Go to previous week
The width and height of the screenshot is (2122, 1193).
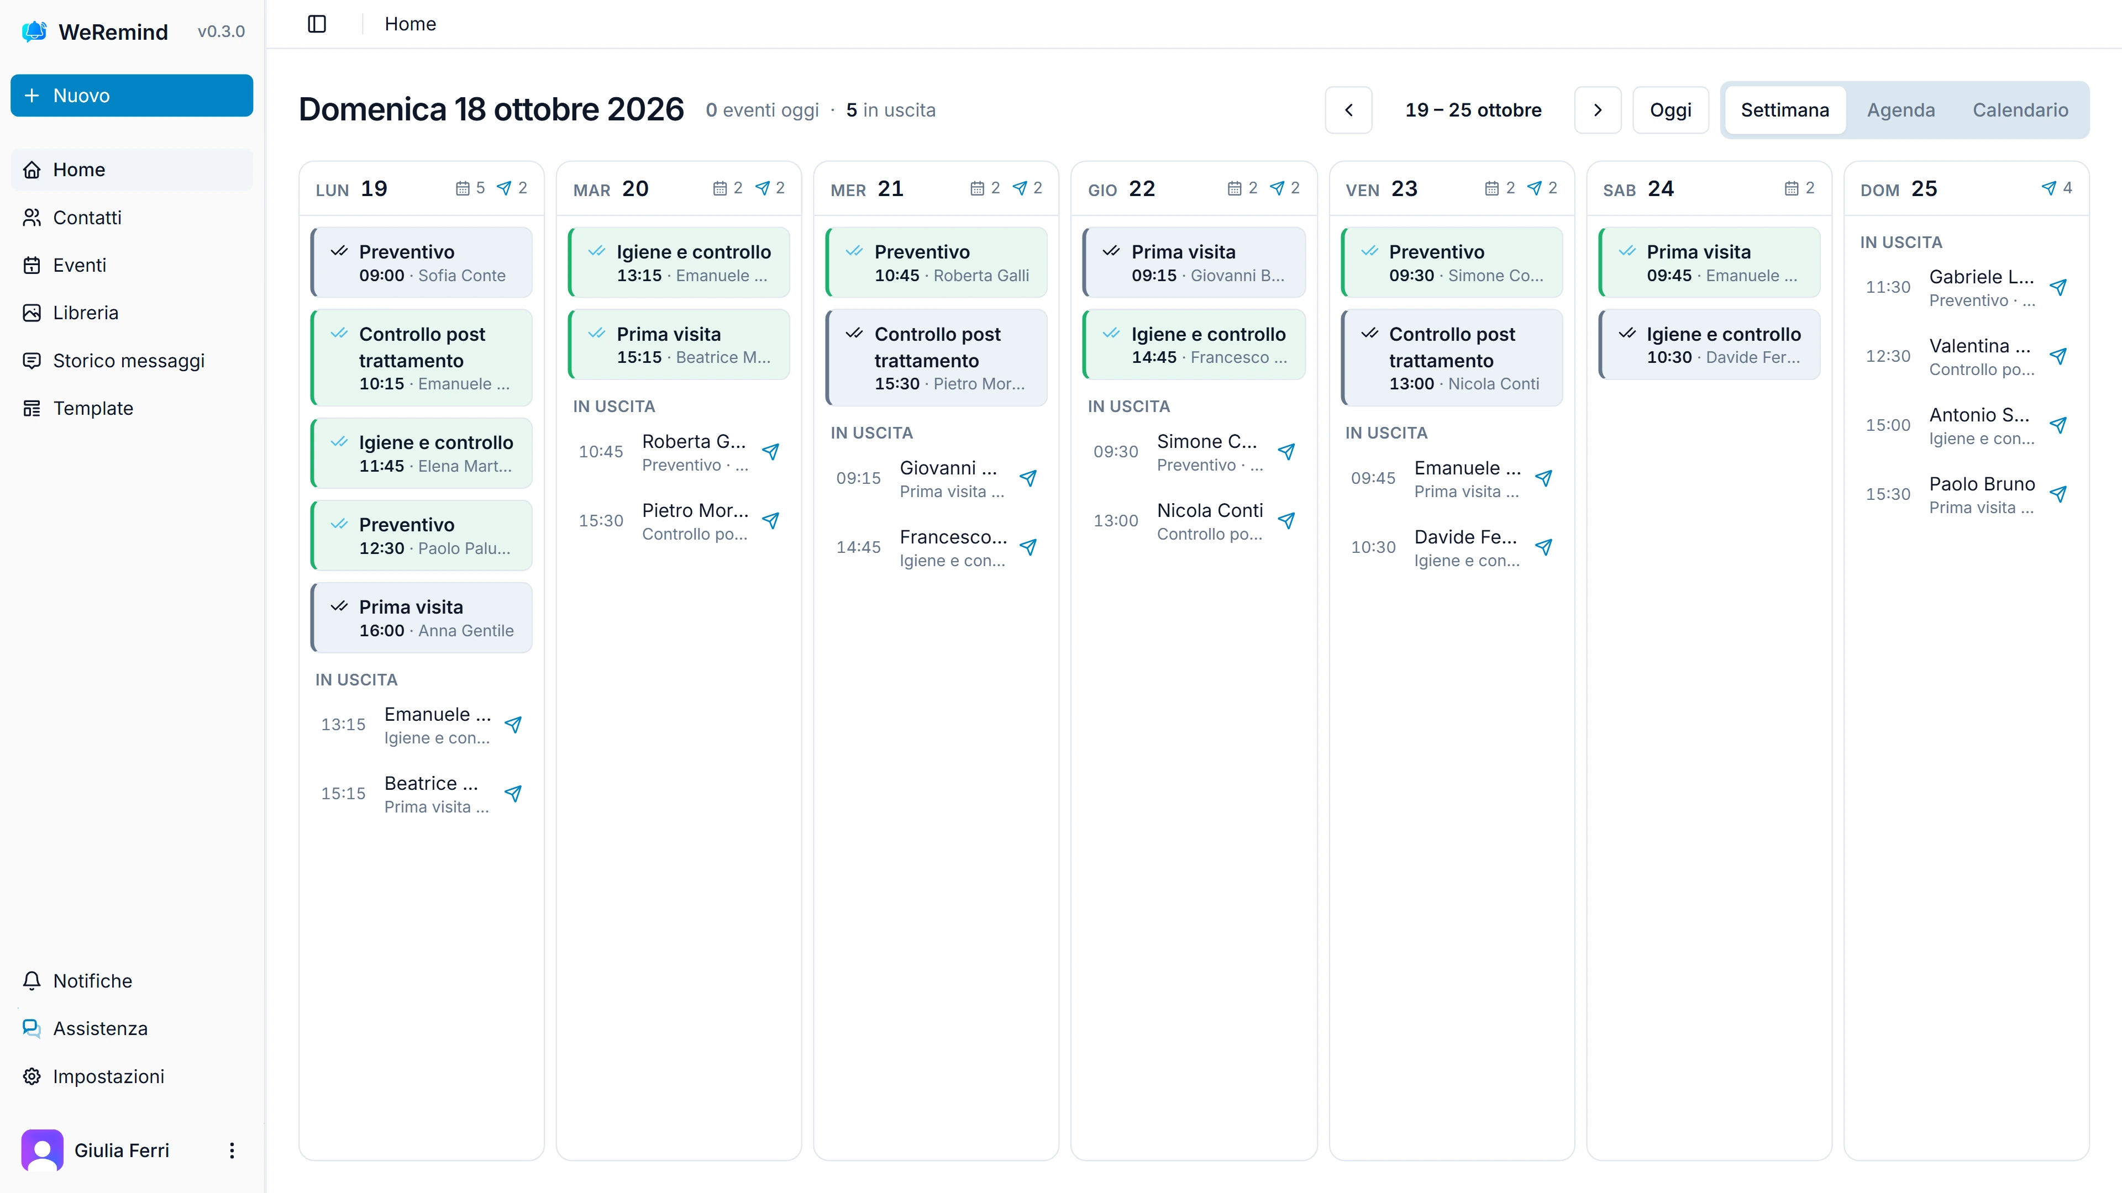pos(1348,109)
